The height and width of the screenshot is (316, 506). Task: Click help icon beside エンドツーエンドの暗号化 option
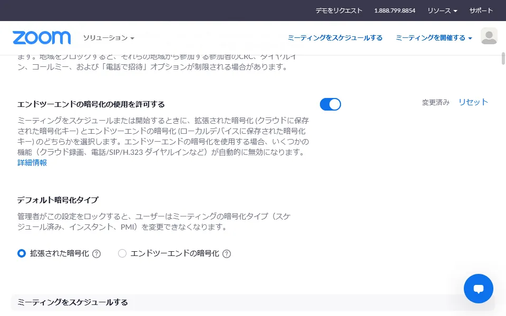click(227, 254)
